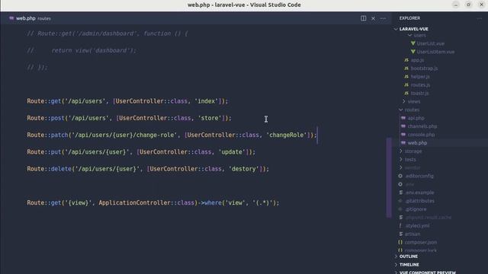Open .phpunit.result.cache file
The width and height of the screenshot is (488, 274).
click(429, 218)
